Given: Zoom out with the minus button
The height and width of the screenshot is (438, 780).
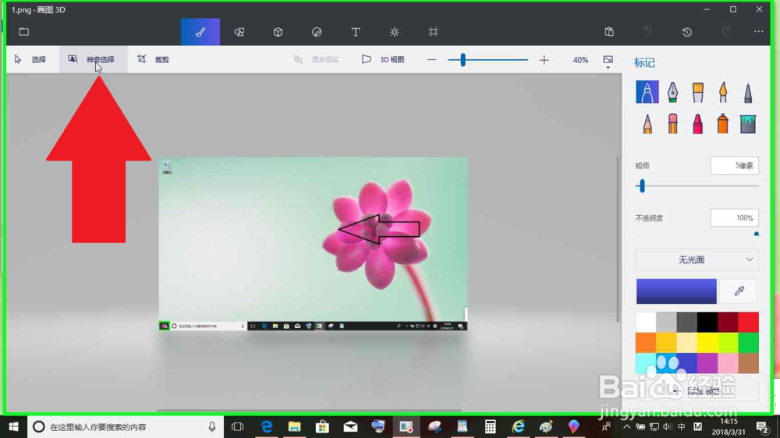Looking at the screenshot, I should pos(432,60).
